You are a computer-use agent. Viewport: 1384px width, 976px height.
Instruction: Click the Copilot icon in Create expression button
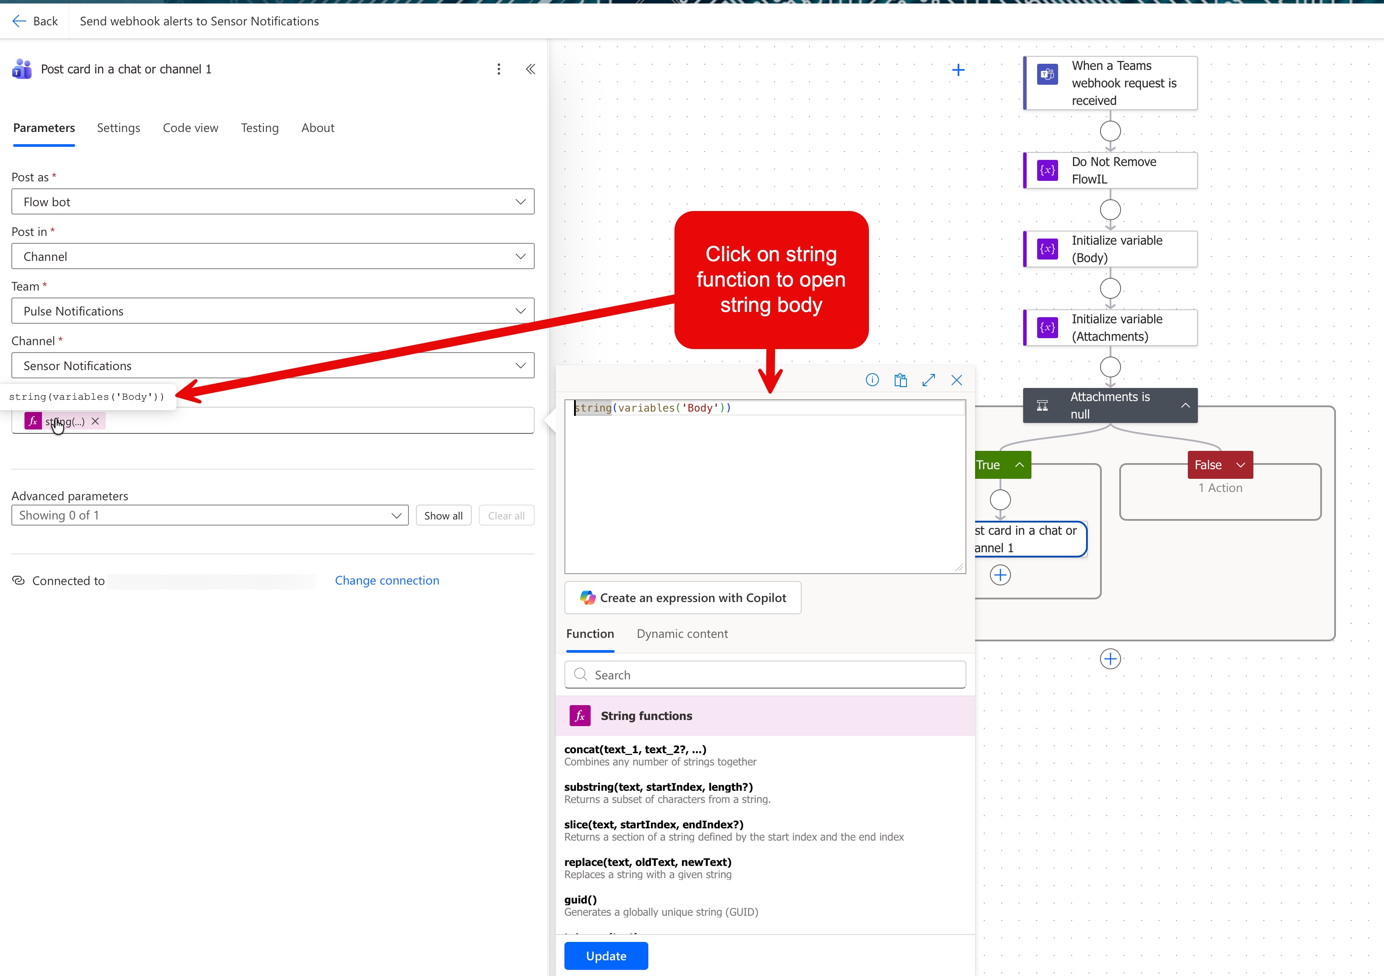(588, 597)
